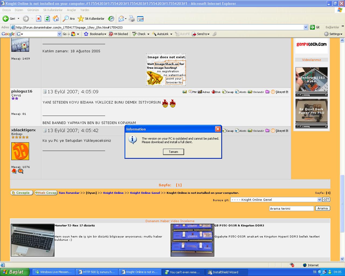Open Google toolbar Settings dropdown

(x=333, y=34)
